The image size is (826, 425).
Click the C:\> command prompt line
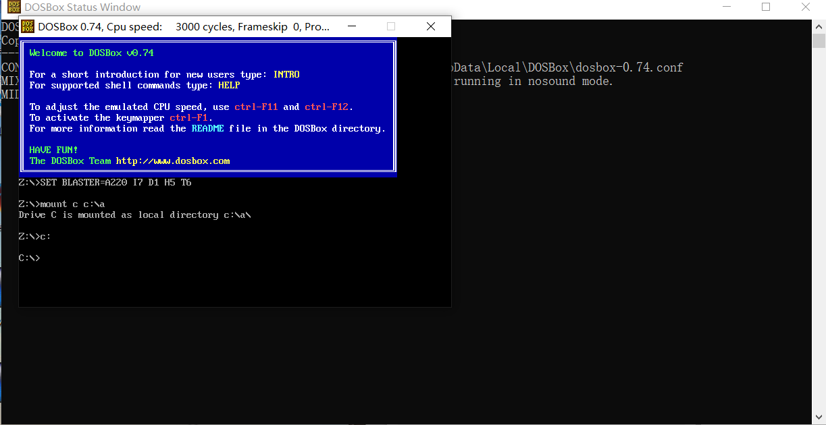[x=28, y=257]
